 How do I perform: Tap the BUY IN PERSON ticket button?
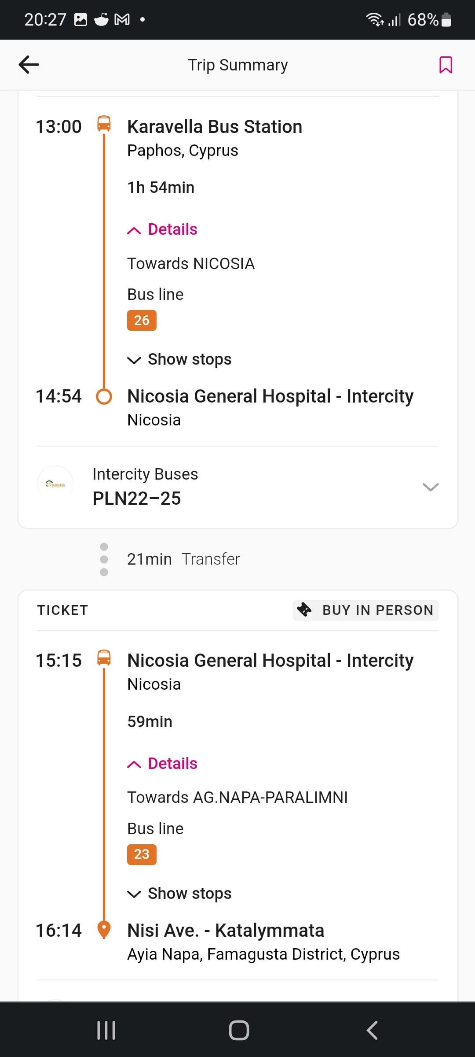365,610
